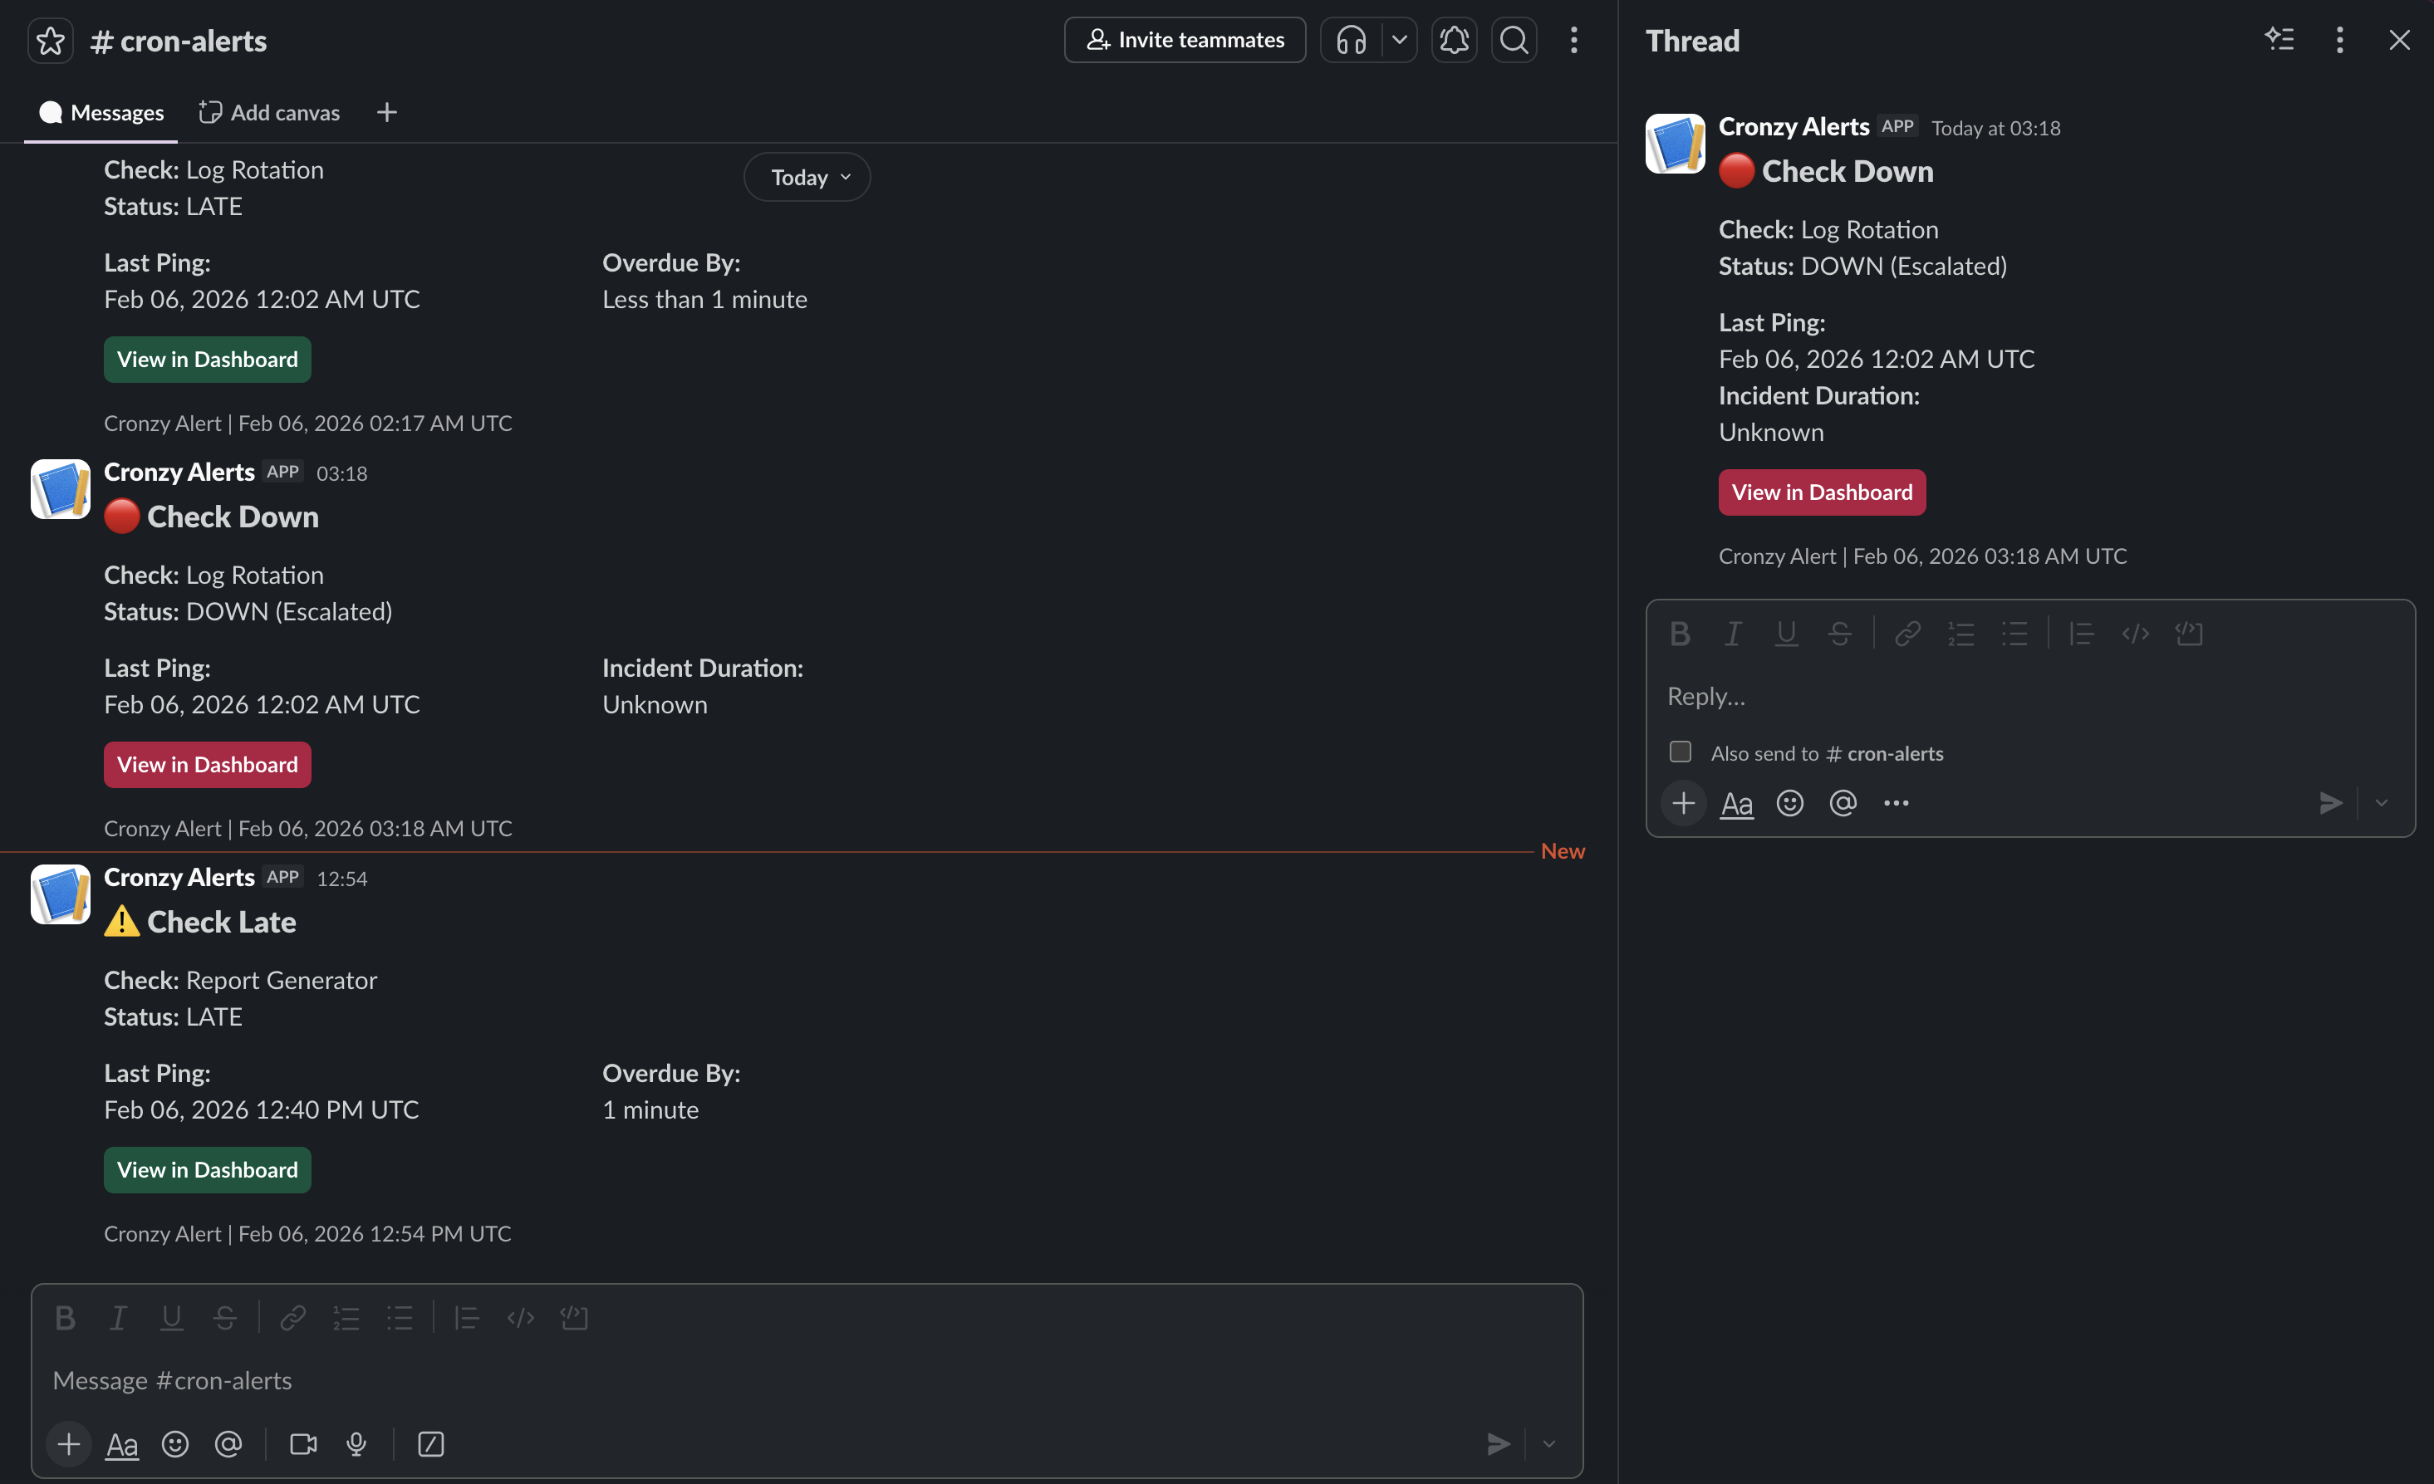Switch to the Messages tab
2434x1484 pixels.
click(100, 111)
